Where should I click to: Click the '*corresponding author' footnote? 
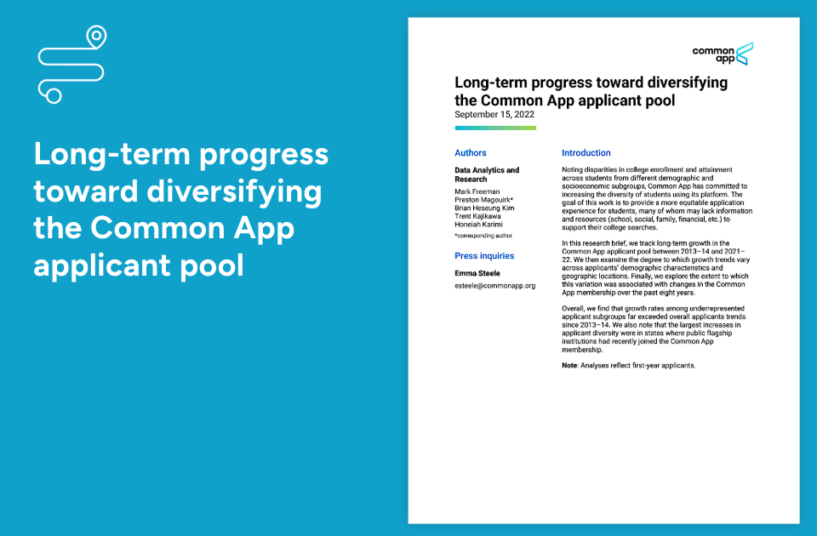click(x=483, y=236)
